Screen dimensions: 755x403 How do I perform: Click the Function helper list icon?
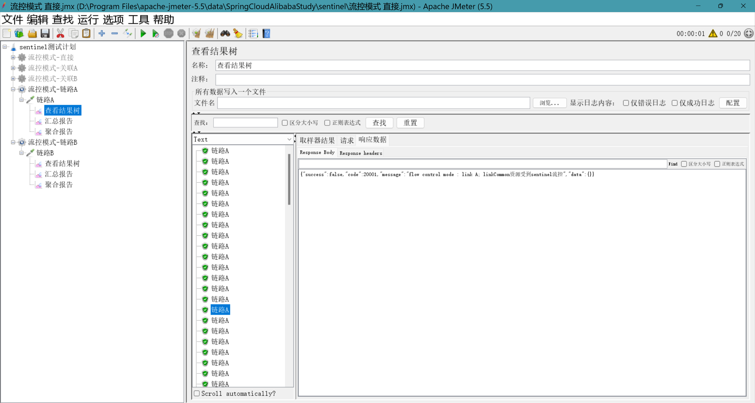click(x=253, y=34)
